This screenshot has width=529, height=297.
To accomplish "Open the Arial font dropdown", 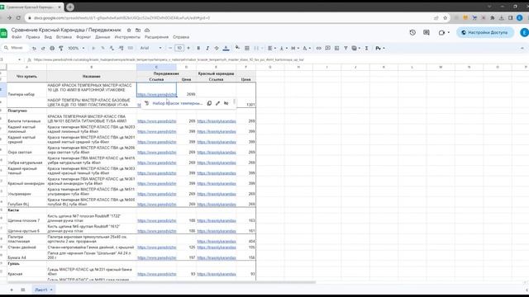I will click(x=150, y=48).
